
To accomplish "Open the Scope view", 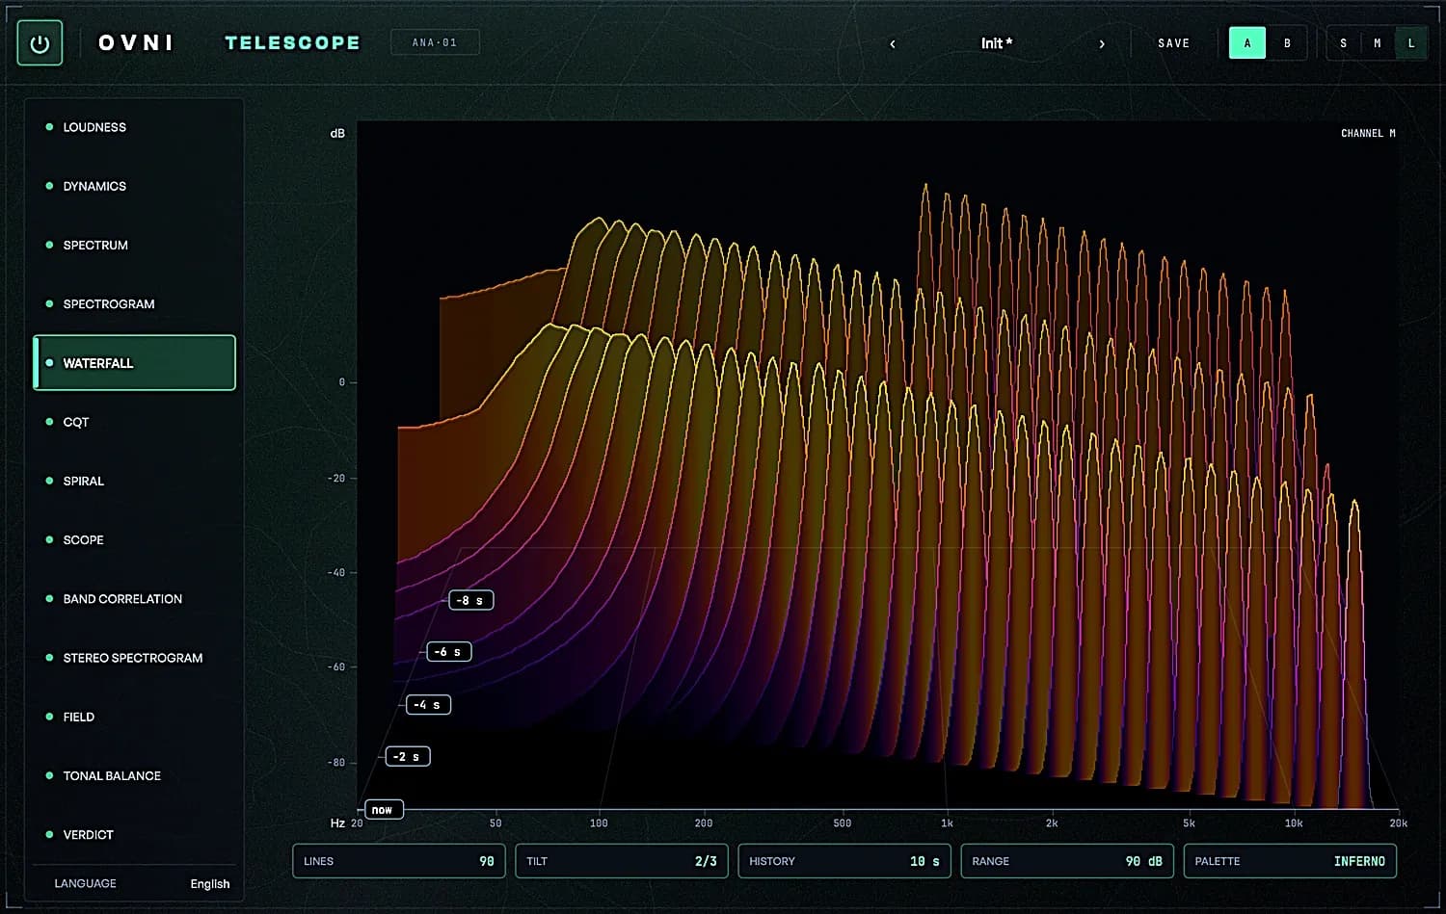I will 134,539.
